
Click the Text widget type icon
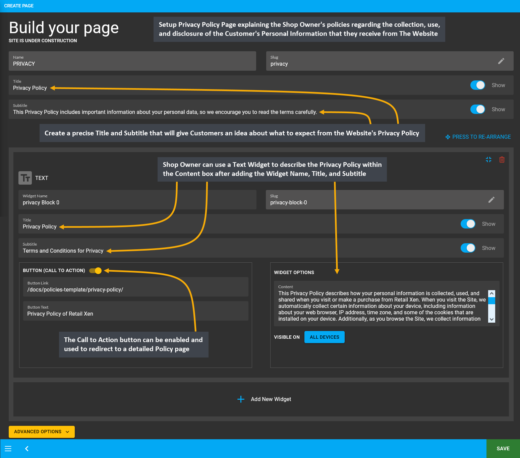tap(25, 178)
